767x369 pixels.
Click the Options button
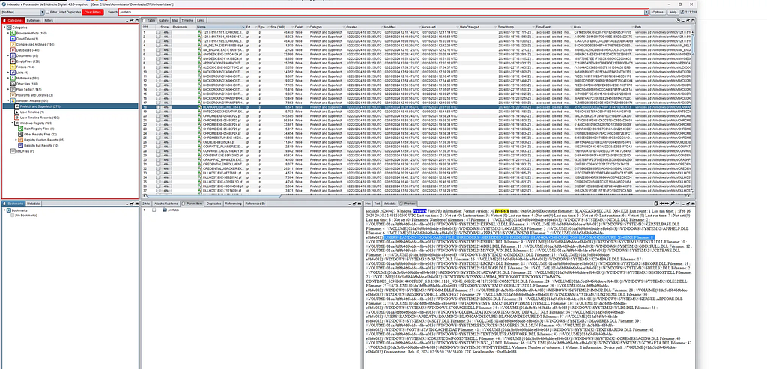pyautogui.click(x=658, y=12)
